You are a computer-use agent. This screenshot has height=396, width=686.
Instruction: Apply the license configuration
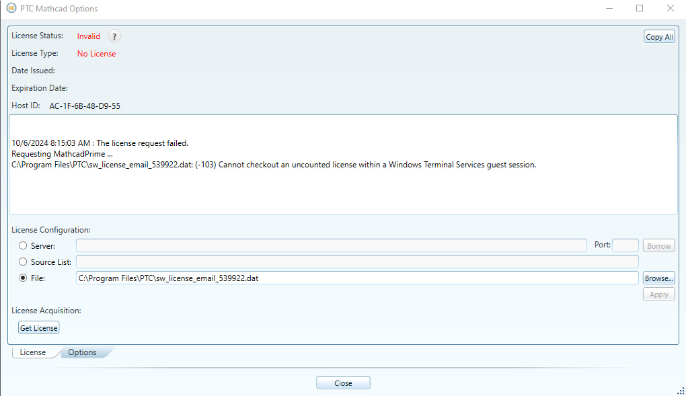[x=658, y=294]
